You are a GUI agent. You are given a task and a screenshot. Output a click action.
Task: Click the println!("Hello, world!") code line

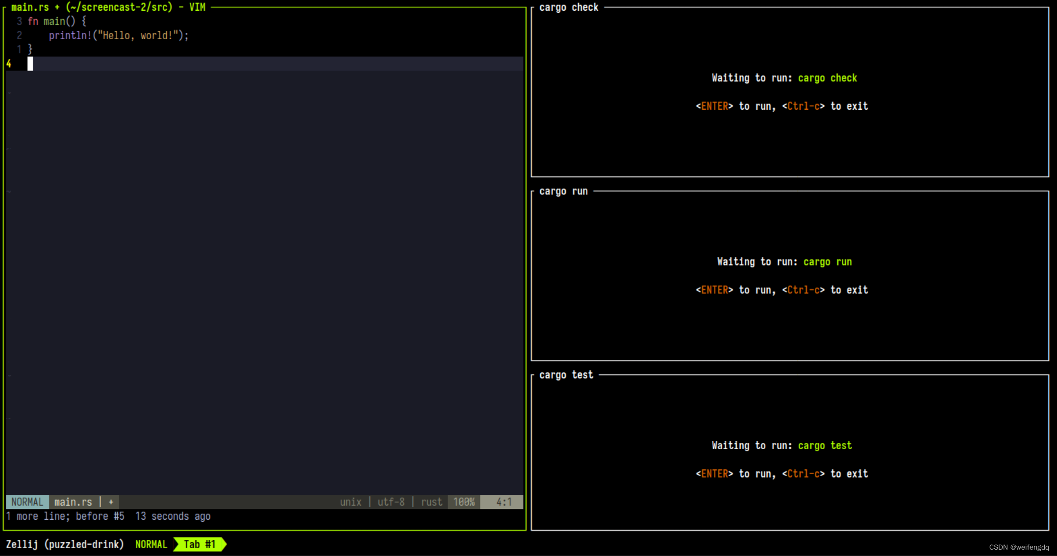[x=119, y=35]
